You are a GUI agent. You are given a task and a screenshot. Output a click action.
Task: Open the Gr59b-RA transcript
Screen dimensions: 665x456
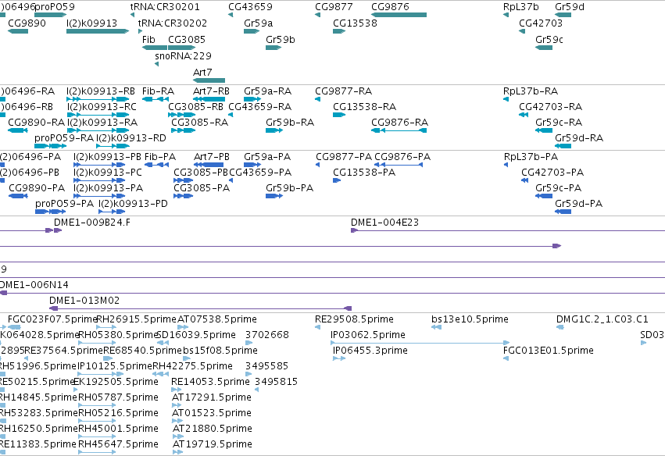pyautogui.click(x=274, y=130)
